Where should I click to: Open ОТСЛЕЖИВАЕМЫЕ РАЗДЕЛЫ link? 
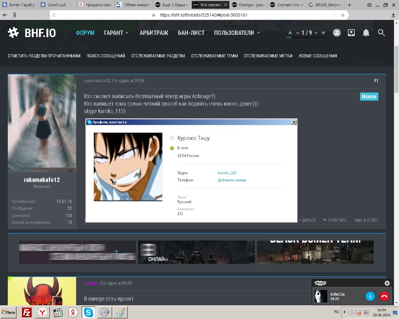158,56
